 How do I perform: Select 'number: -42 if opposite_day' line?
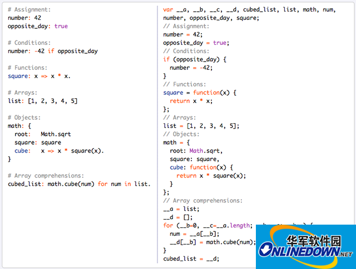pyautogui.click(x=53, y=51)
